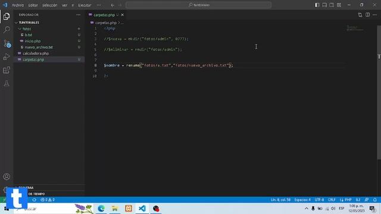Open the Selección menu
This screenshot has width=381, height=214.
pyautogui.click(x=49, y=5)
